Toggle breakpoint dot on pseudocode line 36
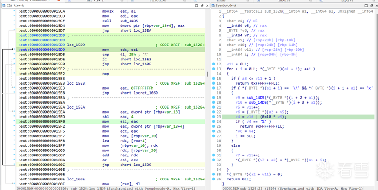The height and width of the screenshot is (190, 378). point(214,179)
